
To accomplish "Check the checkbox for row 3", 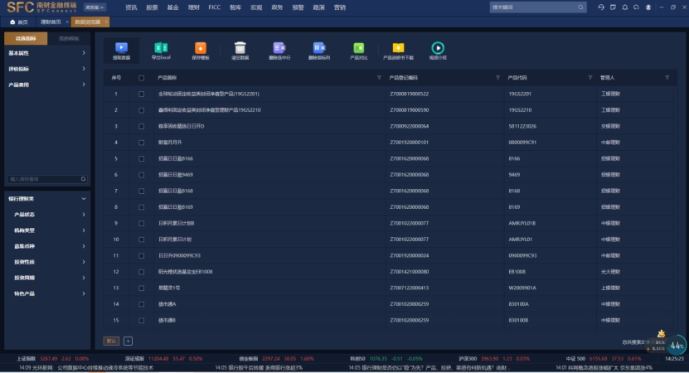I will [142, 127].
